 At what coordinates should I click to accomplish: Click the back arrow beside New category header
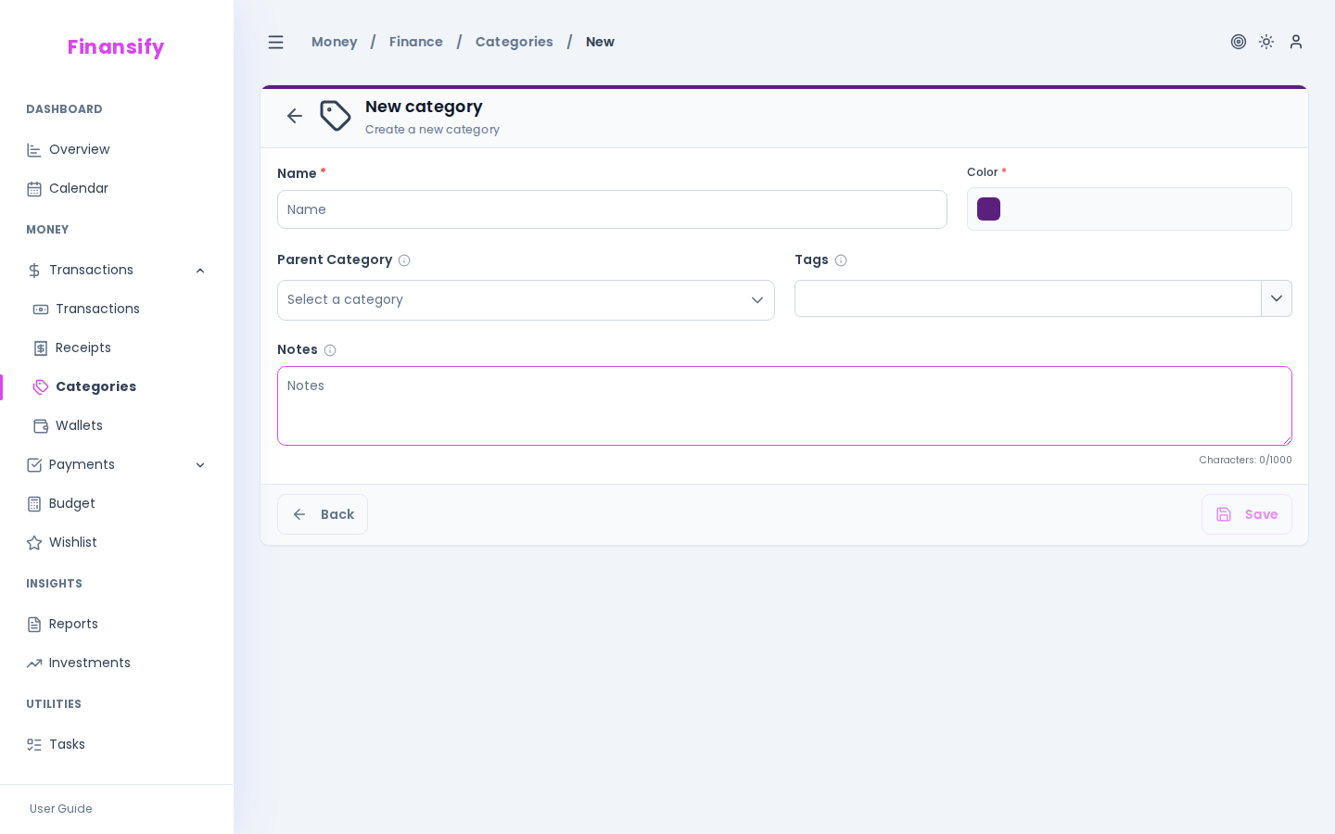point(295,116)
